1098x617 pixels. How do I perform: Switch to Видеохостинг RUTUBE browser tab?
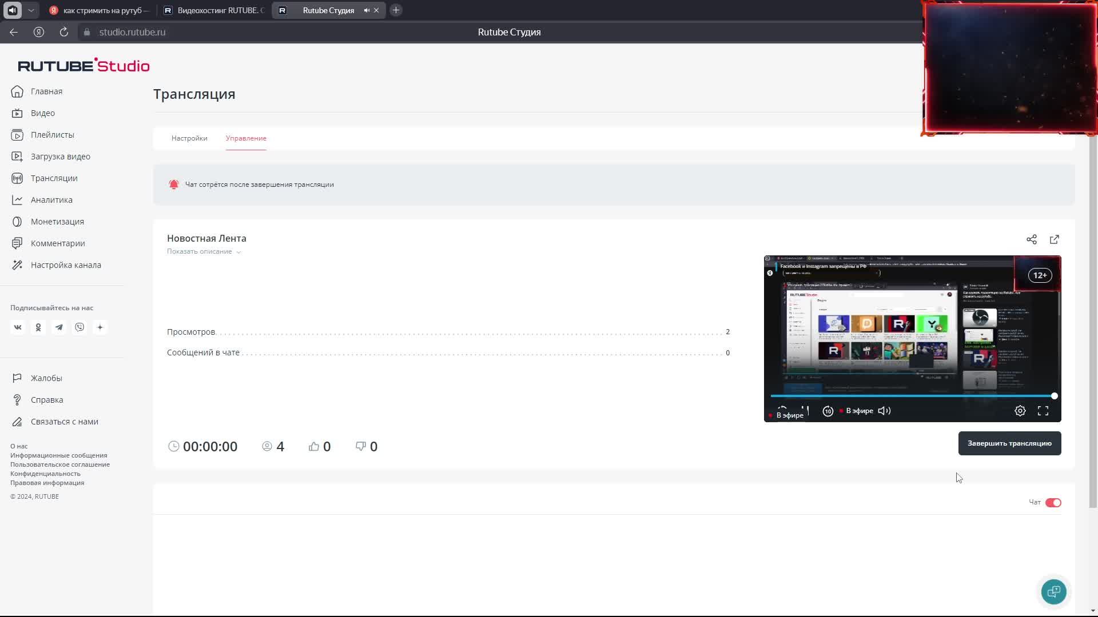click(213, 10)
